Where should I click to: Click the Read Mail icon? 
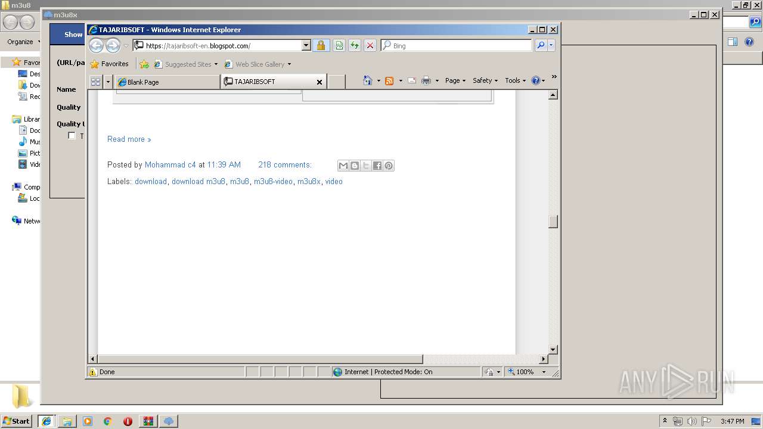point(411,80)
